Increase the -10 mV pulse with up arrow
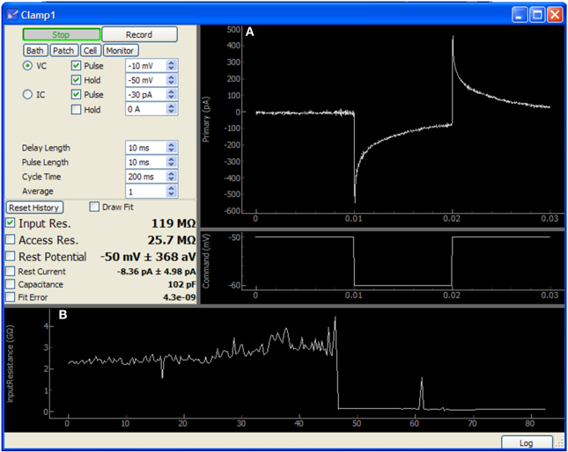 (x=172, y=62)
